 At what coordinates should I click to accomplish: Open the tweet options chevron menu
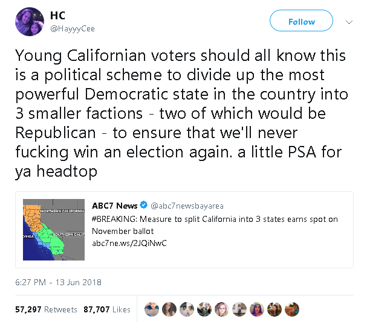point(349,22)
